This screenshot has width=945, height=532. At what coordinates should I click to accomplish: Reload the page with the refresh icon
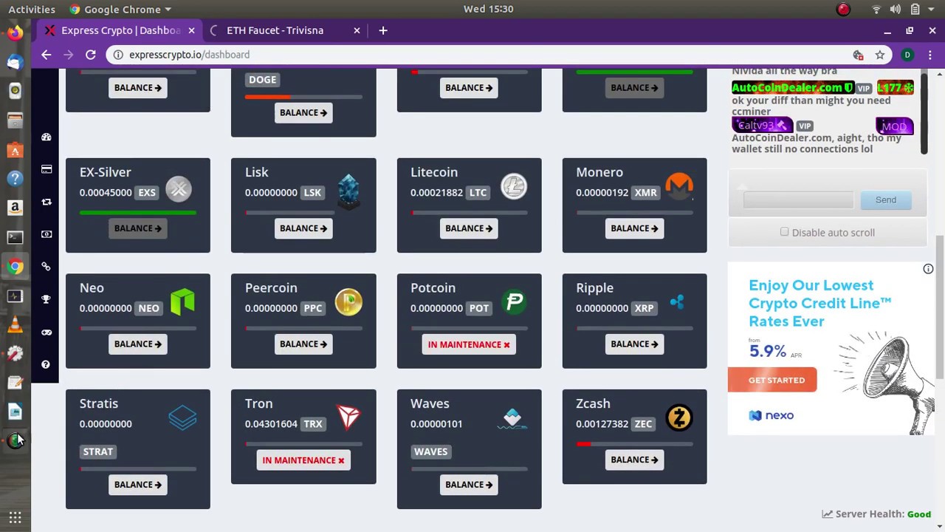point(91,55)
